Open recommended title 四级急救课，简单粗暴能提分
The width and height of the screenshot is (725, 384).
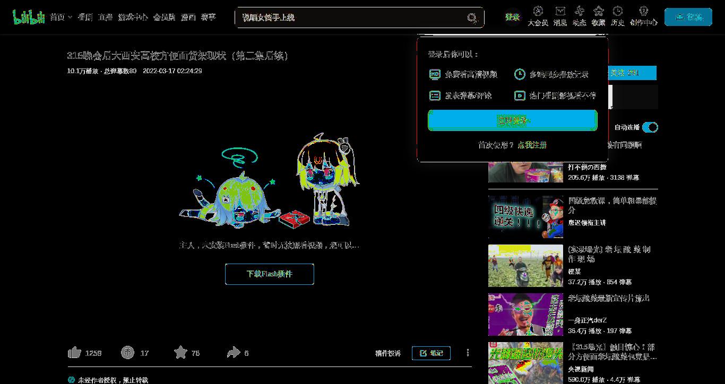tap(612, 205)
